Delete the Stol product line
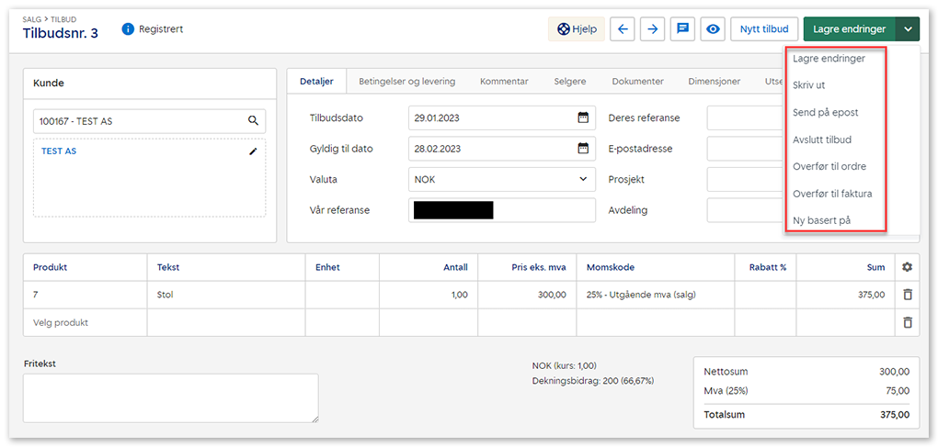938x447 pixels. (x=907, y=295)
